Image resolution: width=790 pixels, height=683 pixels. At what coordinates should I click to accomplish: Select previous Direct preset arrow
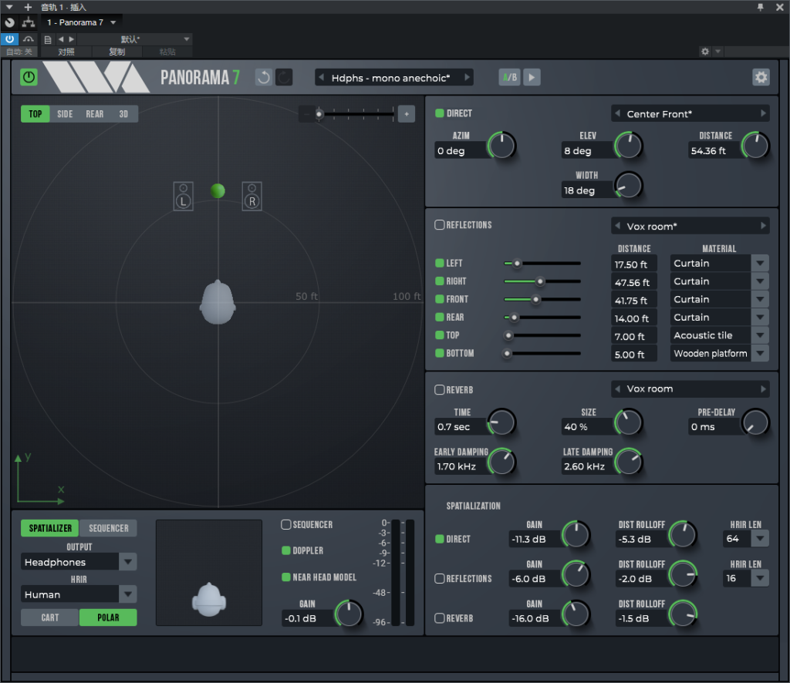pos(617,114)
